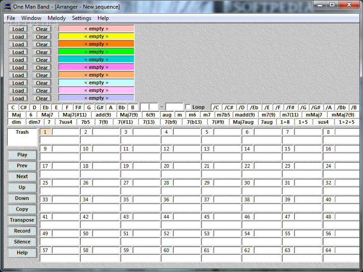Viewport: 363px width, 272px height.
Task: Select measure number 46
Action: point(247,217)
